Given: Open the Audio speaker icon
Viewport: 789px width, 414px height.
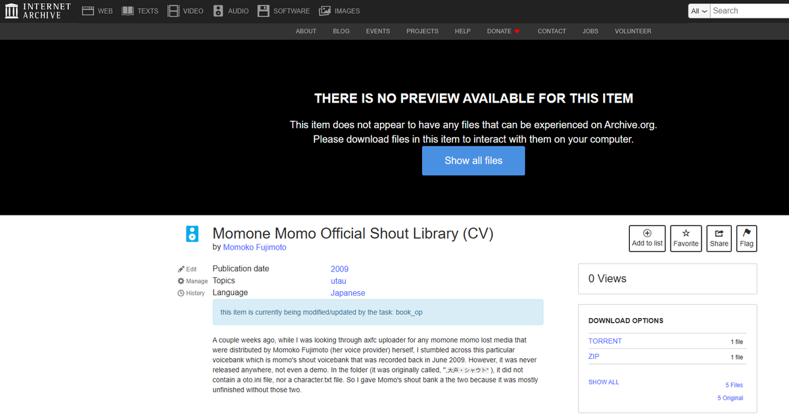Looking at the screenshot, I should click(x=218, y=11).
